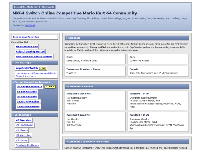Screen dimensions: 201x150
Task: Select the VS Overview menu item
Action: click(23, 120)
